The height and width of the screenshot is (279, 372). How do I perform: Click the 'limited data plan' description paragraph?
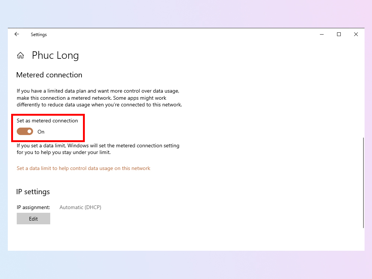pos(99,98)
